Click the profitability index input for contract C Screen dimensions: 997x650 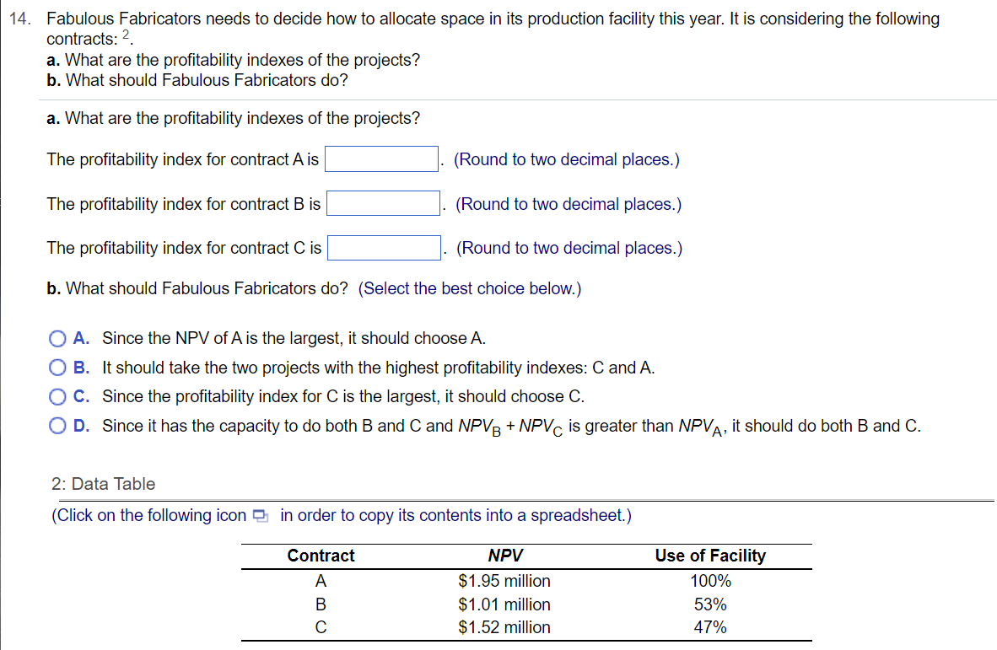(384, 247)
